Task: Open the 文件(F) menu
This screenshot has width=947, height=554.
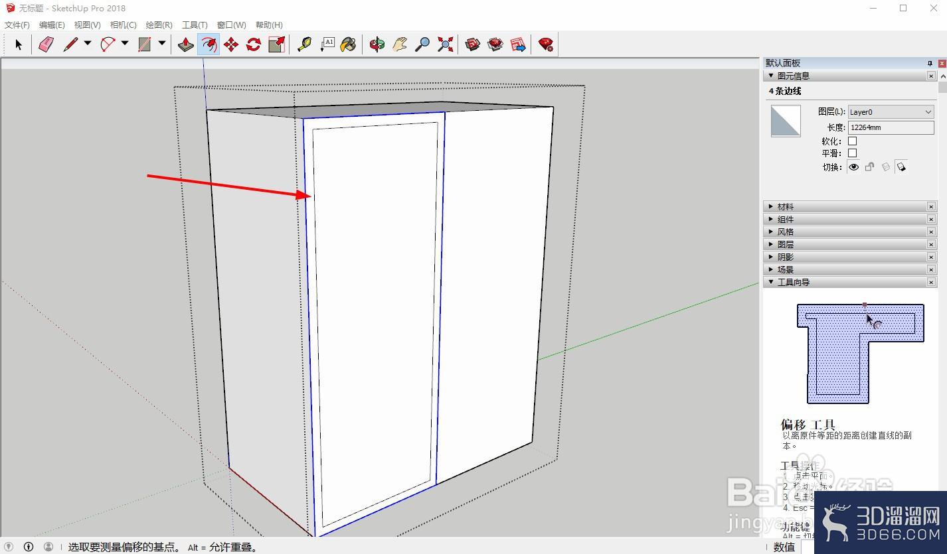Action: tap(17, 25)
